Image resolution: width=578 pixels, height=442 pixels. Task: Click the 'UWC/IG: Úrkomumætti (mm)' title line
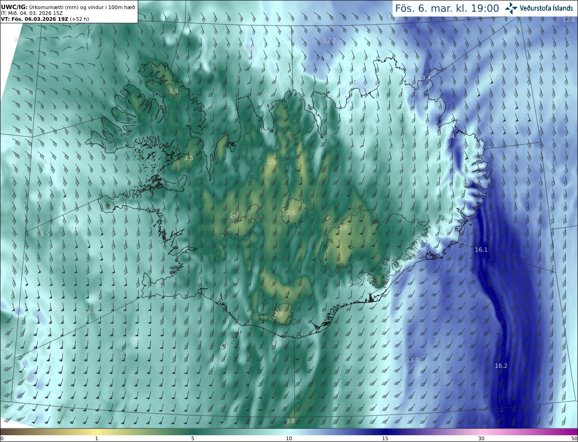pos(68,7)
